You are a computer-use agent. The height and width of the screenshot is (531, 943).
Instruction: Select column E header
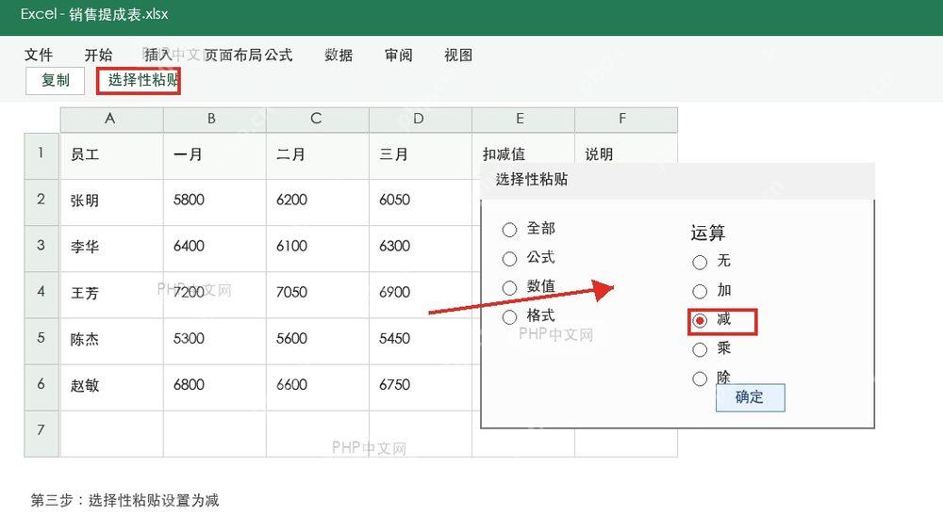click(x=523, y=120)
